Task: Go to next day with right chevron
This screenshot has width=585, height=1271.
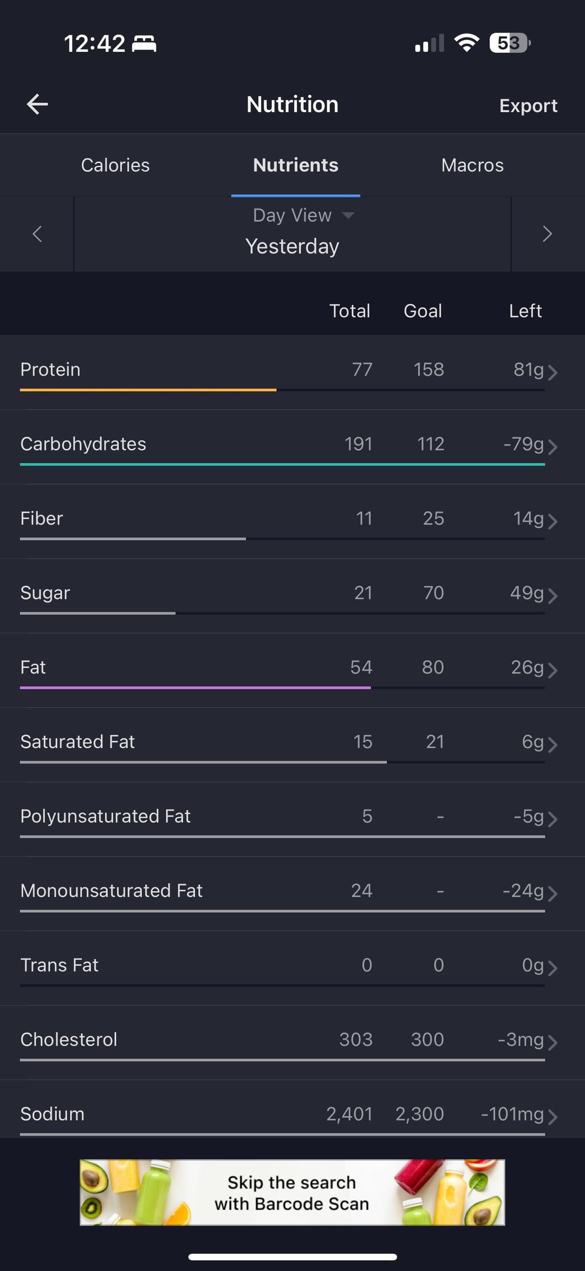Action: coord(547,234)
